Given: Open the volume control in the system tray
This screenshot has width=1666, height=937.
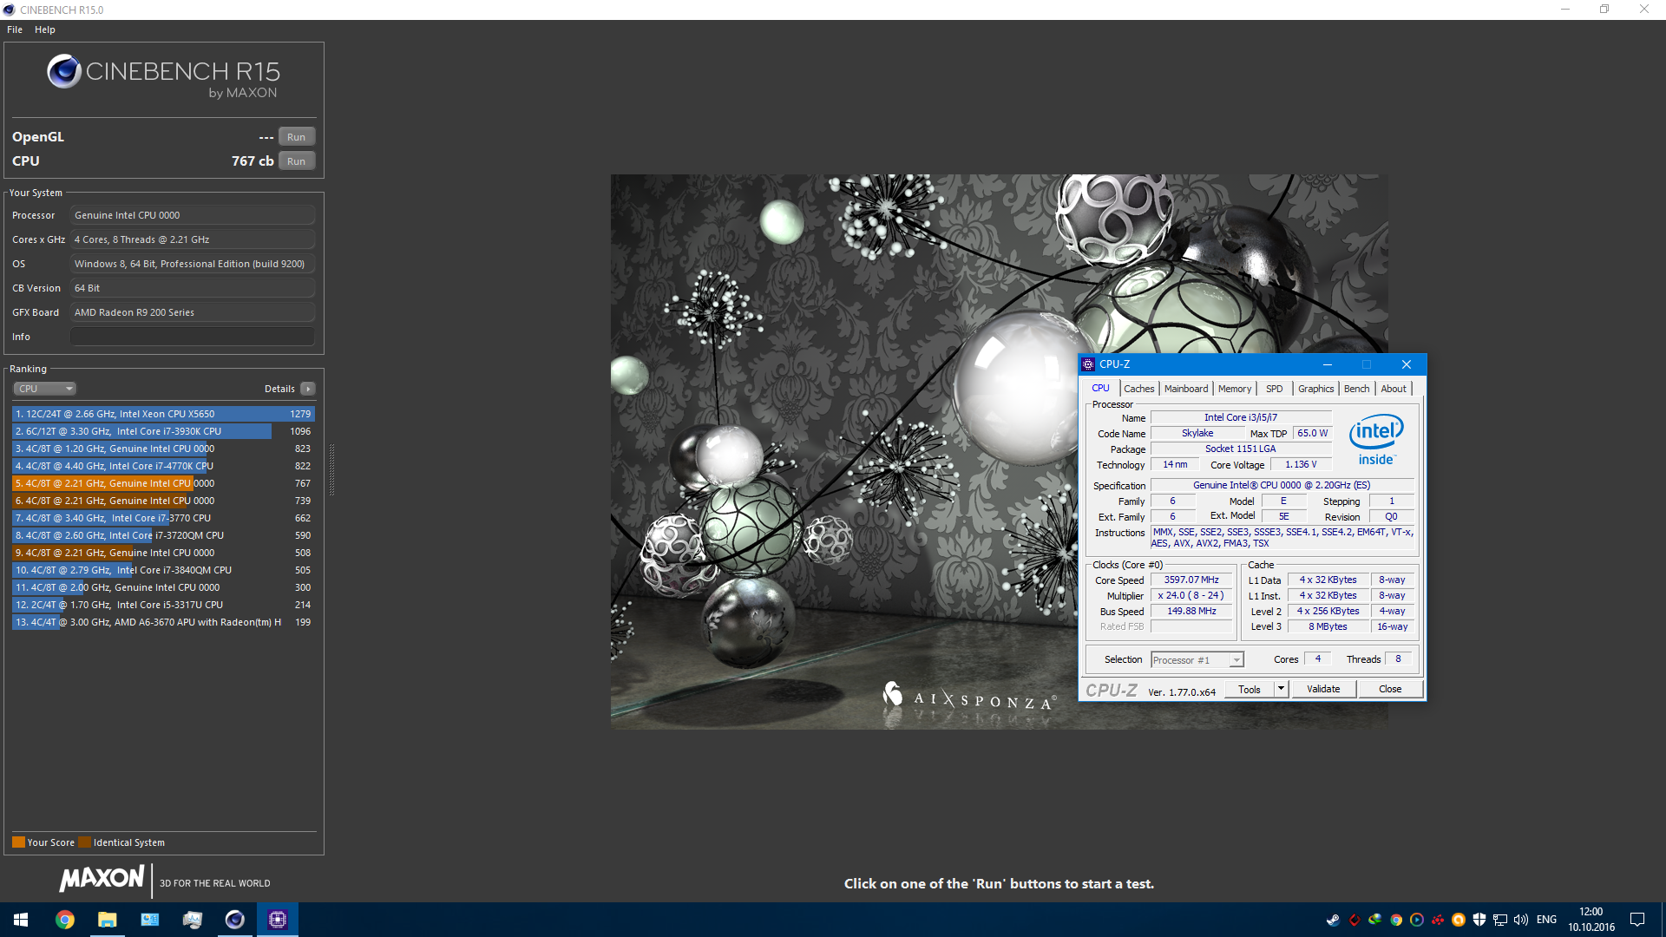Looking at the screenshot, I should [x=1521, y=920].
